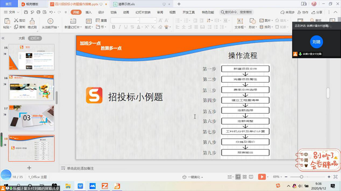Click the Print icon in quick toolbar
Screen dimensions: 341x191
(39, 12)
